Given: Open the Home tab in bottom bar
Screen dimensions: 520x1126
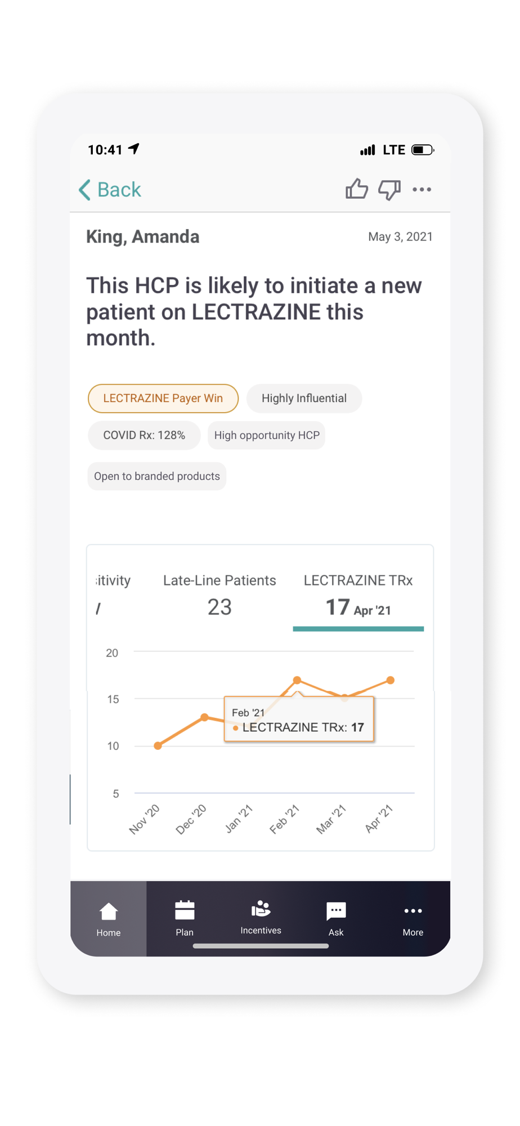Looking at the screenshot, I should pyautogui.click(x=109, y=918).
